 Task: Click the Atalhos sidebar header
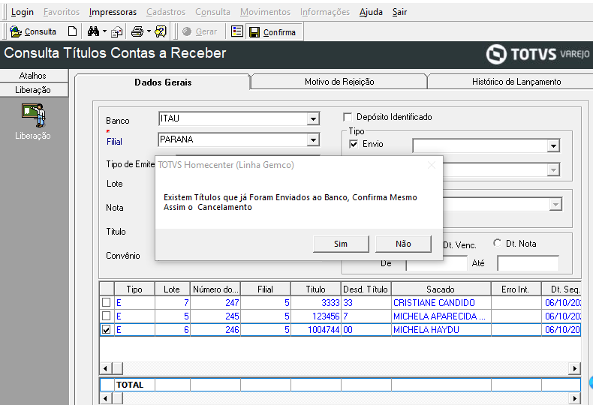(x=33, y=76)
